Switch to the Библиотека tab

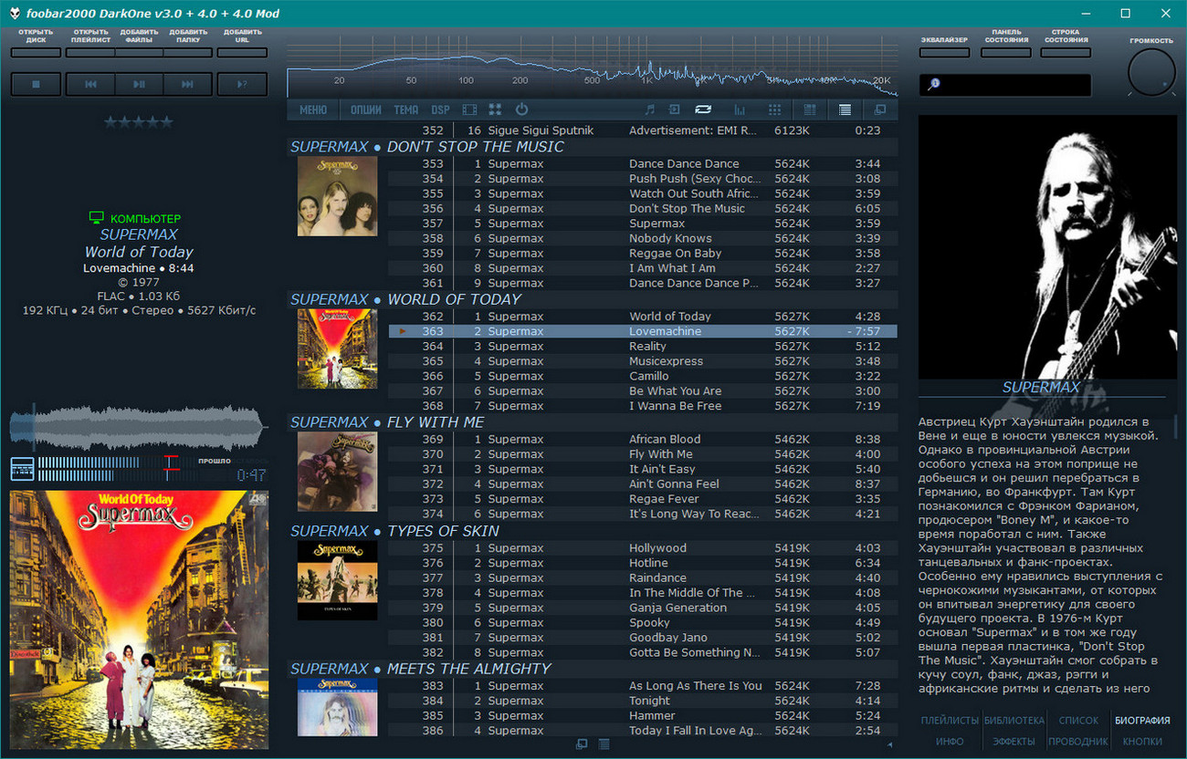coord(1014,720)
